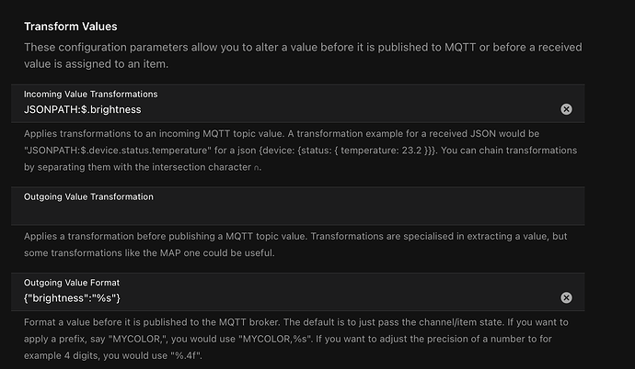Clear the Incoming Value Transformations field
Viewport: 635px width, 369px height.
(x=566, y=109)
